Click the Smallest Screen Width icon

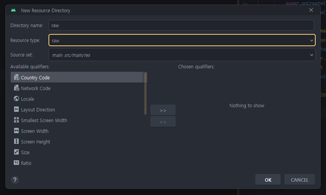tap(16, 120)
